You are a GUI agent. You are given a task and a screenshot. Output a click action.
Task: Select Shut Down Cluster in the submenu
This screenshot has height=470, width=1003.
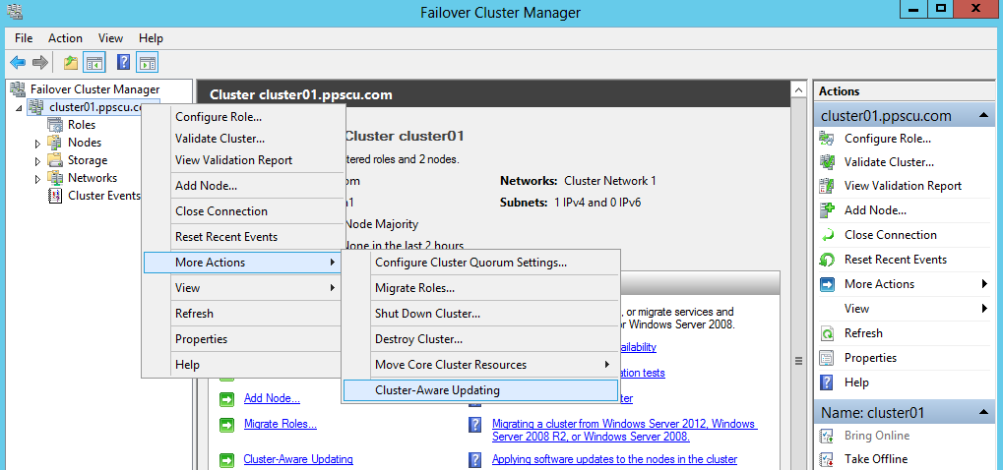[x=481, y=314]
